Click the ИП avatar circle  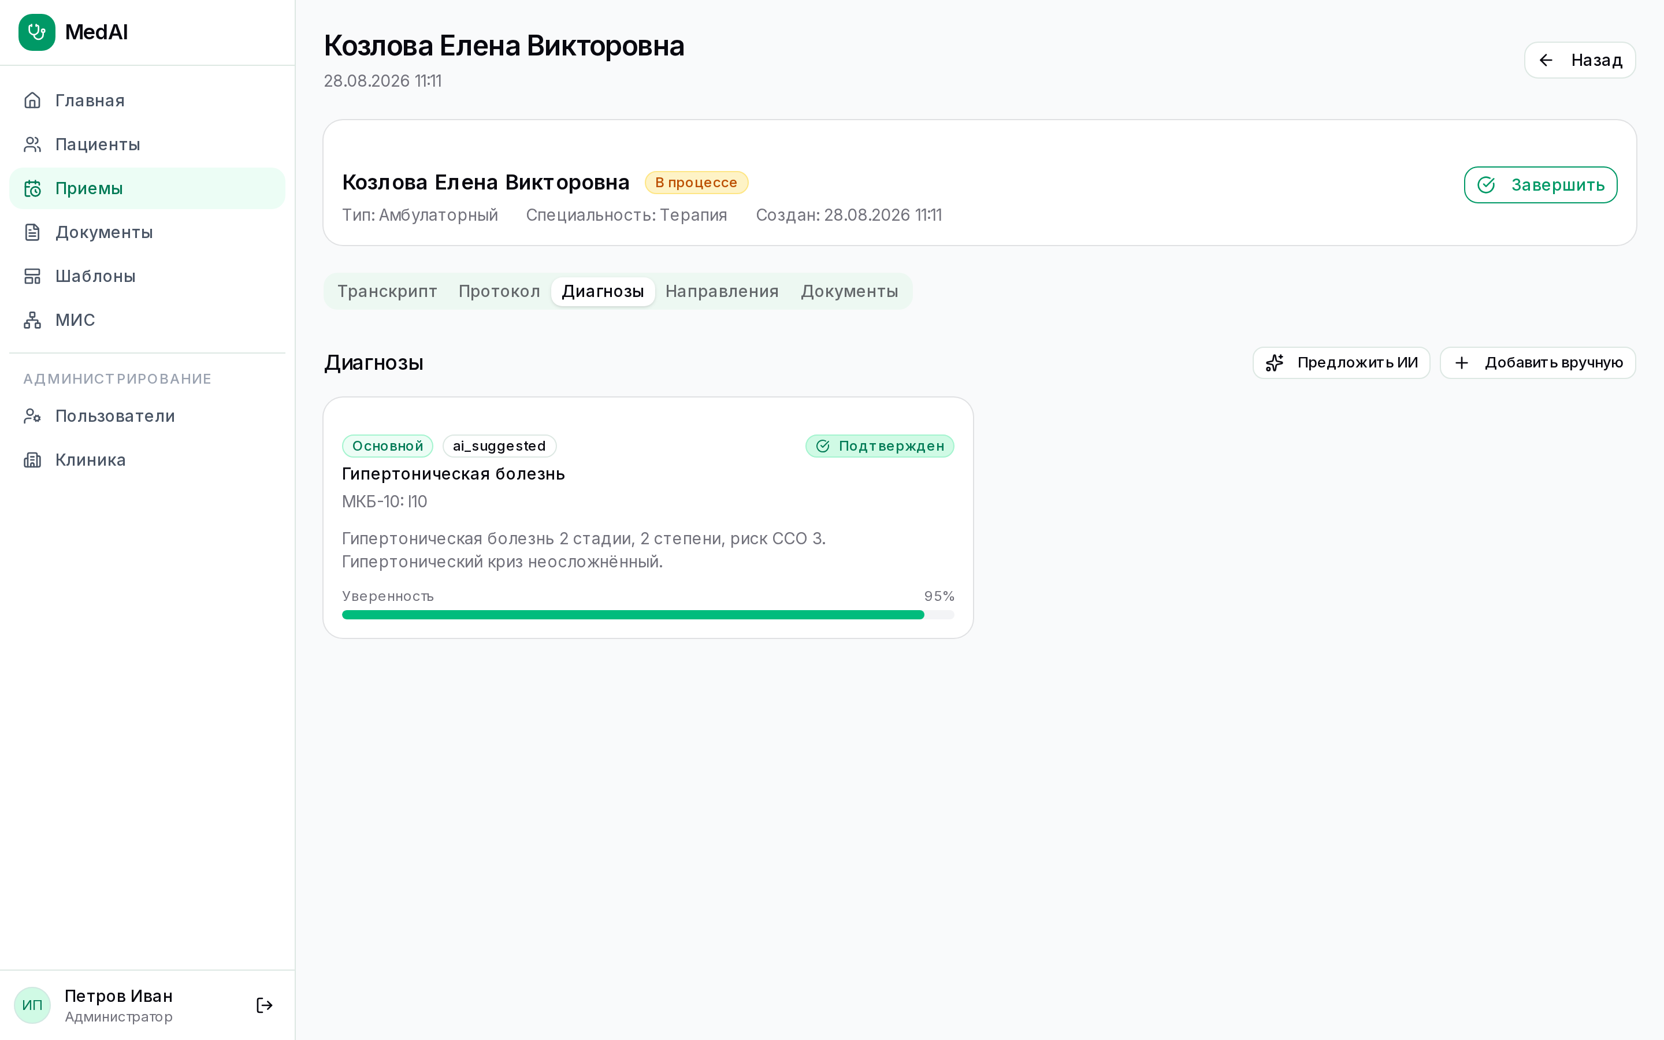pos(32,1005)
